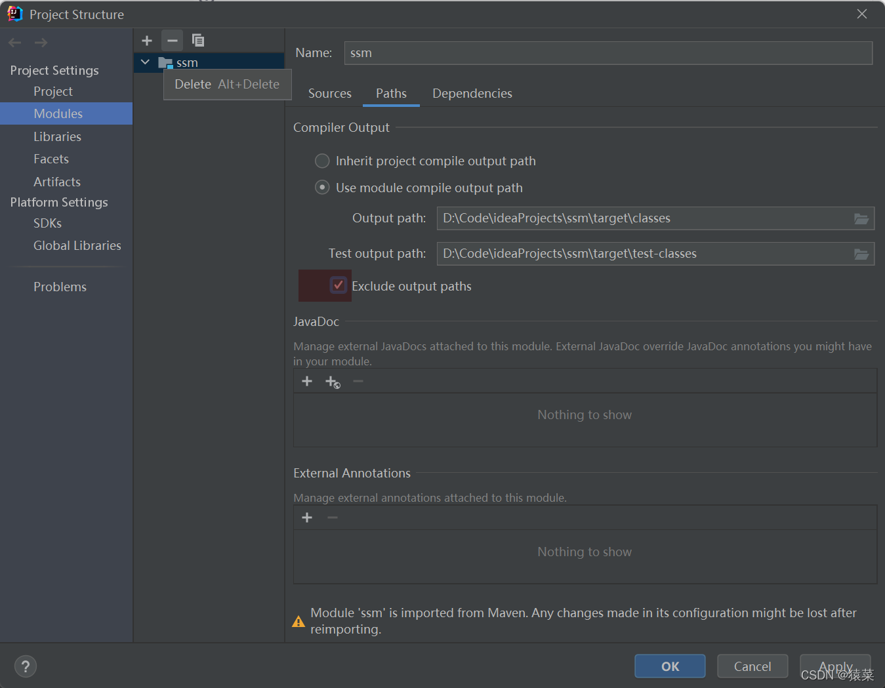Click the JavaDoc remove minus icon
This screenshot has height=688, width=885.
point(358,381)
